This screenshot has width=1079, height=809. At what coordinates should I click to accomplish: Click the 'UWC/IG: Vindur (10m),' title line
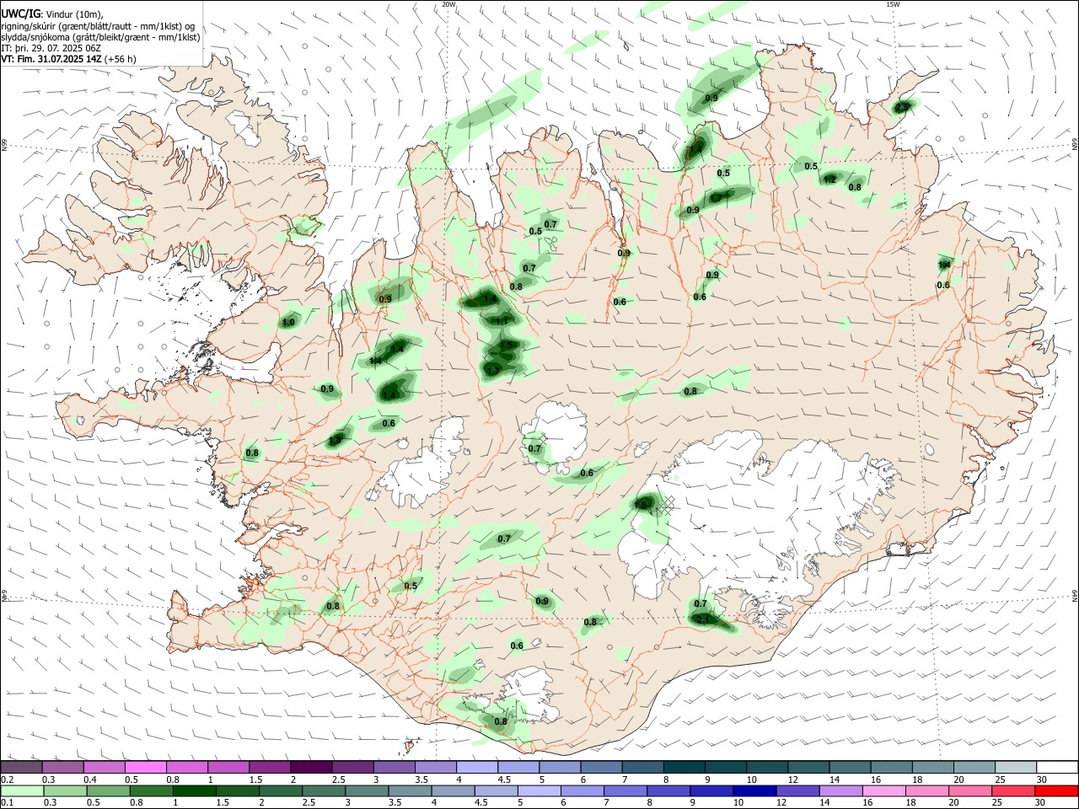[51, 14]
